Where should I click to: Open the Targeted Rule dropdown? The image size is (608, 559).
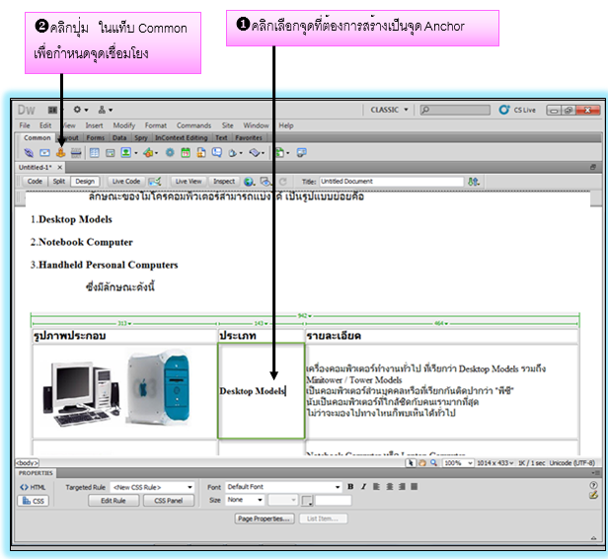click(152, 487)
